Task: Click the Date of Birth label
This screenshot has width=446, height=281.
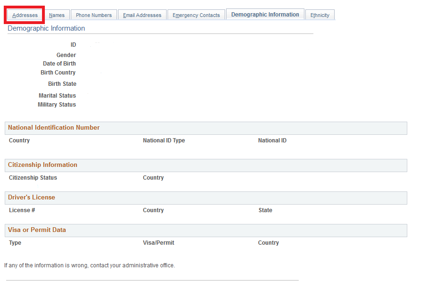Action: (x=59, y=64)
